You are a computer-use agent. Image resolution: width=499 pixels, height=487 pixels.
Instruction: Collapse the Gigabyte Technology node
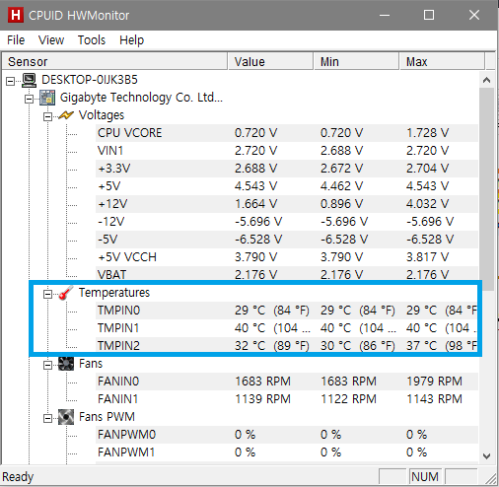[29, 99]
